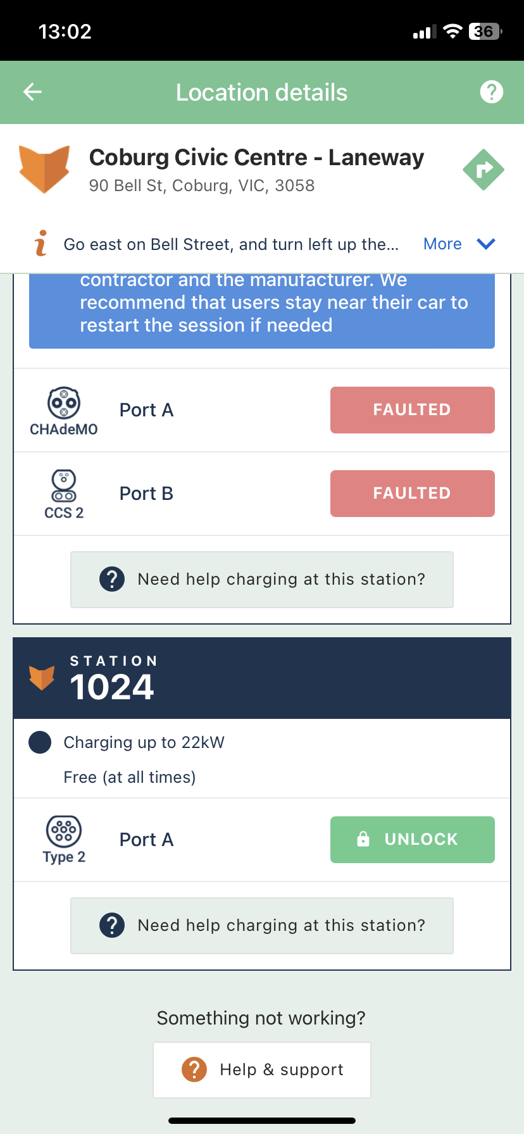Open charging help under faulted ports
524x1134 pixels.
click(262, 580)
